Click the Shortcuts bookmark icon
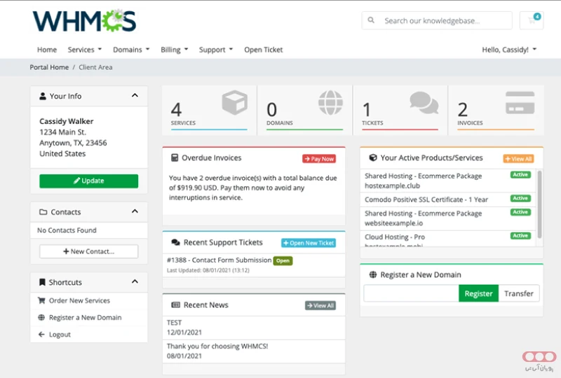Viewport: 561px width, 378px height. pyautogui.click(x=42, y=282)
